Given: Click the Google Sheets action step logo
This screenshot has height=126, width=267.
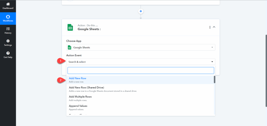Looking at the screenshot, I should [x=70, y=27].
